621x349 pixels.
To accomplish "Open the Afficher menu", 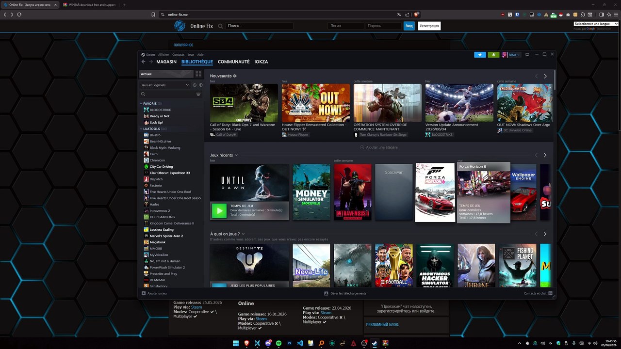I will (x=163, y=55).
